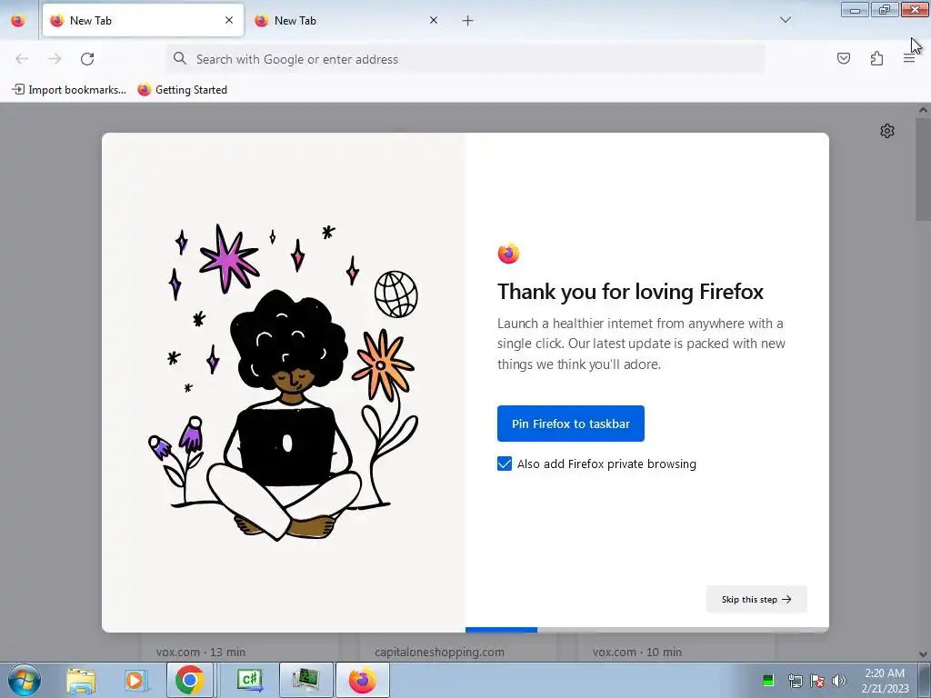The height and width of the screenshot is (698, 931).
Task: Click the Firefox logo above the heading
Action: pos(508,254)
